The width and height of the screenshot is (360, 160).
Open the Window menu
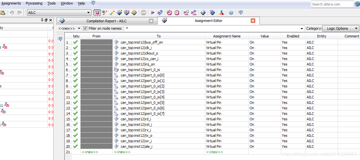[x=67, y=3]
